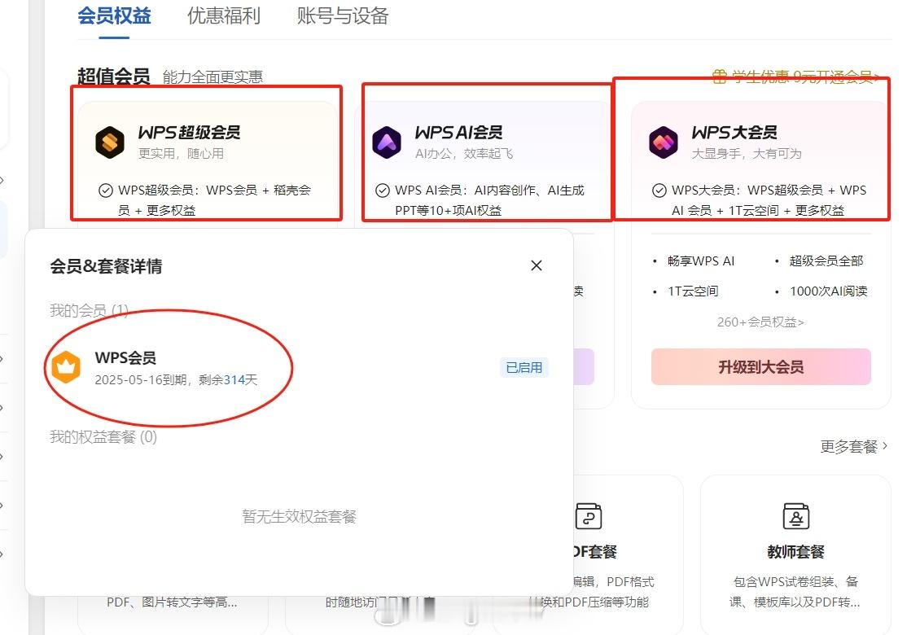This screenshot has width=920, height=635.
Task: Open the 学生优惠 0元开通会员 link
Action: (804, 77)
